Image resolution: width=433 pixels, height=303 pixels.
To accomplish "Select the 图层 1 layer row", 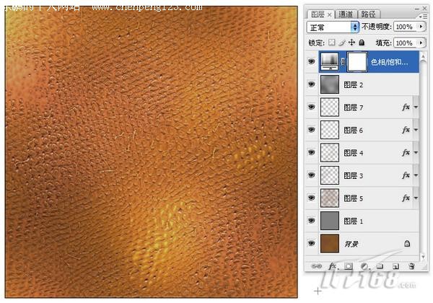I will pyautogui.click(x=368, y=221).
